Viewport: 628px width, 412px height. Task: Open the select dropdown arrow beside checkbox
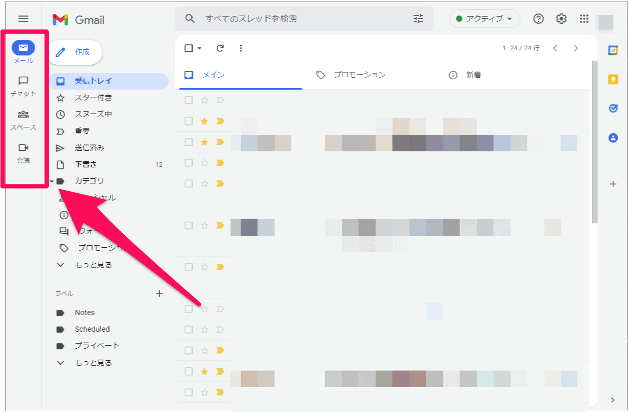(x=200, y=48)
